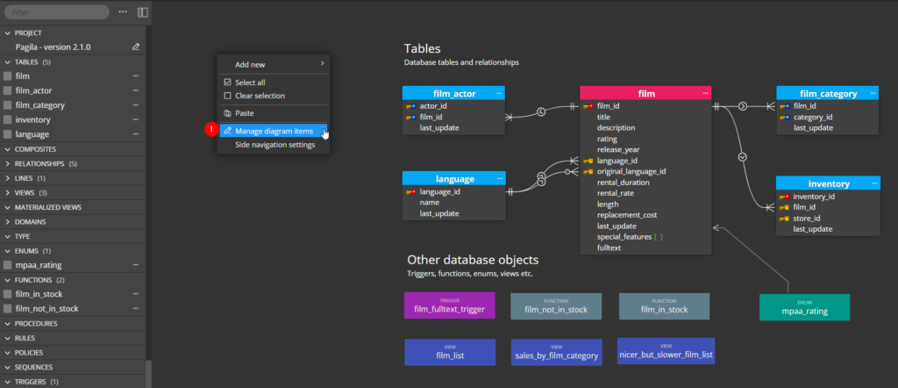
Task: Click key icon beside store_id in inventory
Action: (x=784, y=219)
